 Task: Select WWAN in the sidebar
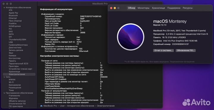[x=12, y=80]
